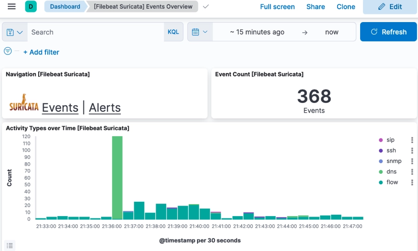Screen dimensions: 418x251
Task: Switch query language via KQL button
Action: (173, 32)
